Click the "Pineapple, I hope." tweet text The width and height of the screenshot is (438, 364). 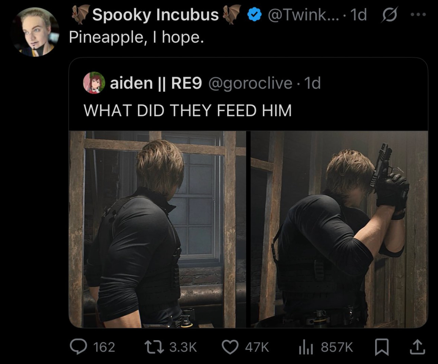coord(136,37)
